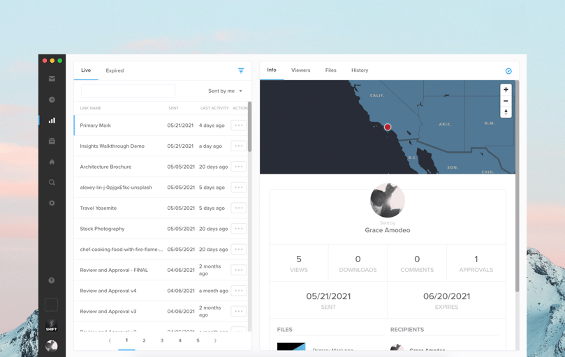Open the inbox icon in sidebar
565x357 pixels.
click(52, 79)
